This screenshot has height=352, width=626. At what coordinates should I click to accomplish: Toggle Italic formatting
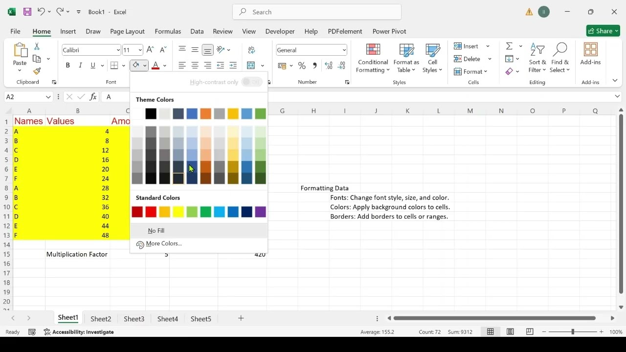pyautogui.click(x=80, y=66)
